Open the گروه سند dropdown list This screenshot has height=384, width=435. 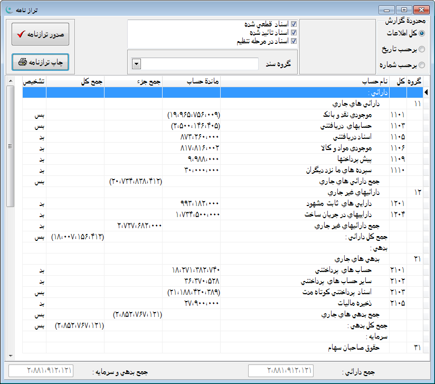(x=136, y=63)
